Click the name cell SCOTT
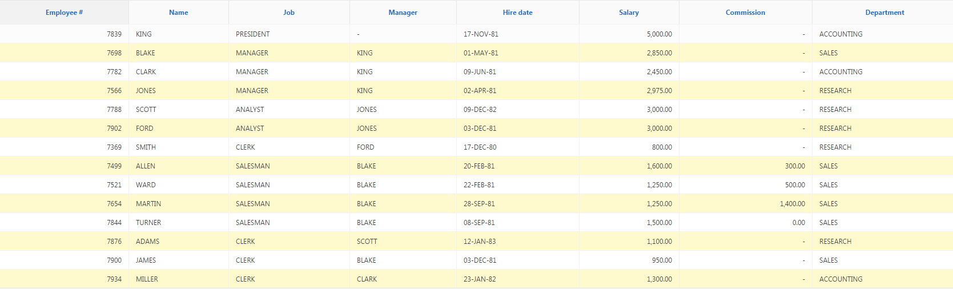The image size is (953, 289). (x=146, y=110)
